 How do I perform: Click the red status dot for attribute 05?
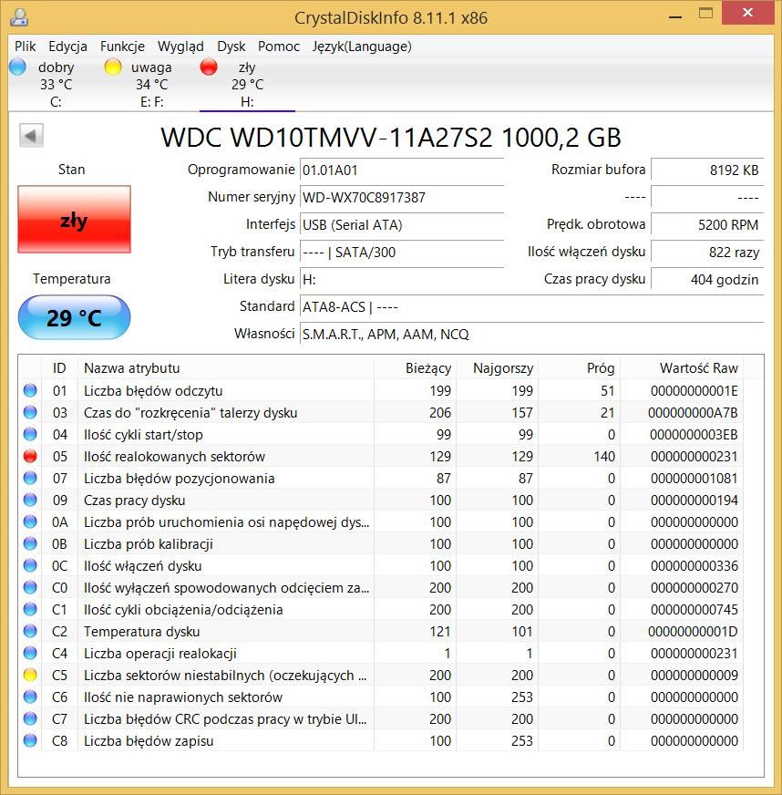pyautogui.click(x=30, y=457)
